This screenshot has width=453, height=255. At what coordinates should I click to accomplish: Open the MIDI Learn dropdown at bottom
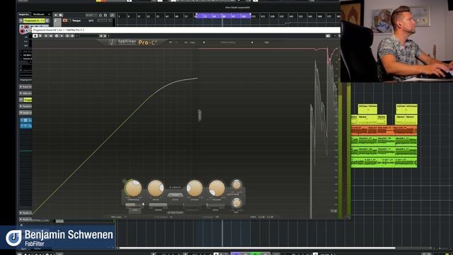[x=119, y=217]
